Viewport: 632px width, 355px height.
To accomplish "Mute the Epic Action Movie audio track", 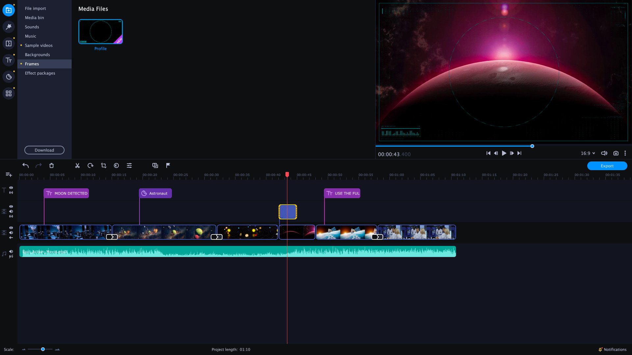I will point(11,251).
